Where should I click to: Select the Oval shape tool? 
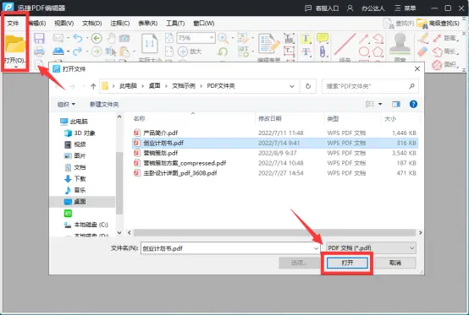pos(364,52)
